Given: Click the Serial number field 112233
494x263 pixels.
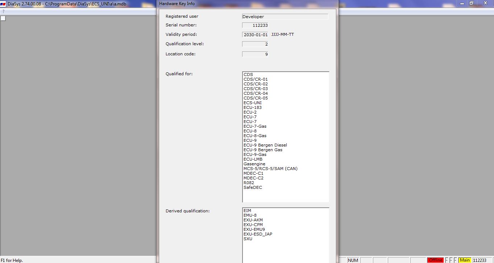Looking at the screenshot, I should click(x=255, y=25).
